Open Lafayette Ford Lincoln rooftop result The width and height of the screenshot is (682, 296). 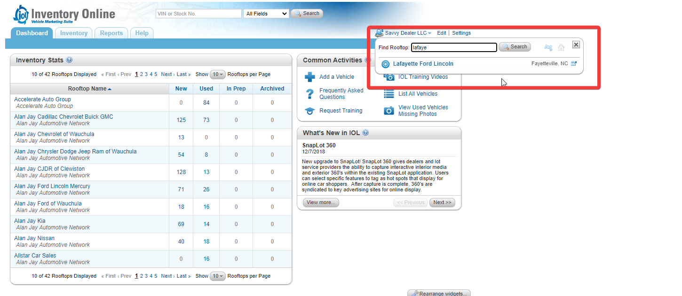[423, 64]
